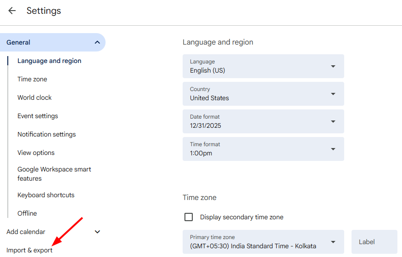The image size is (402, 257).
Task: Expand the Add calendar section chevron
Action: (97, 232)
